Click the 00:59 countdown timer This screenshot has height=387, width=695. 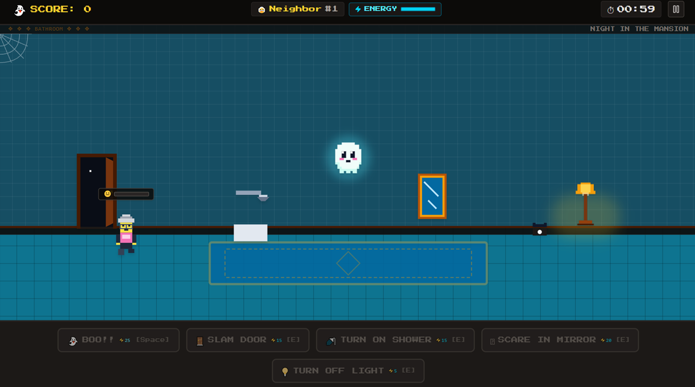click(636, 9)
